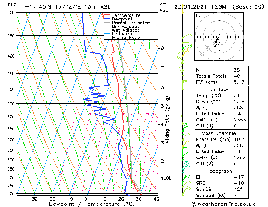Click the Most Unstable CAPE (J) label
Screen dimensions: 268x207
click(207, 158)
